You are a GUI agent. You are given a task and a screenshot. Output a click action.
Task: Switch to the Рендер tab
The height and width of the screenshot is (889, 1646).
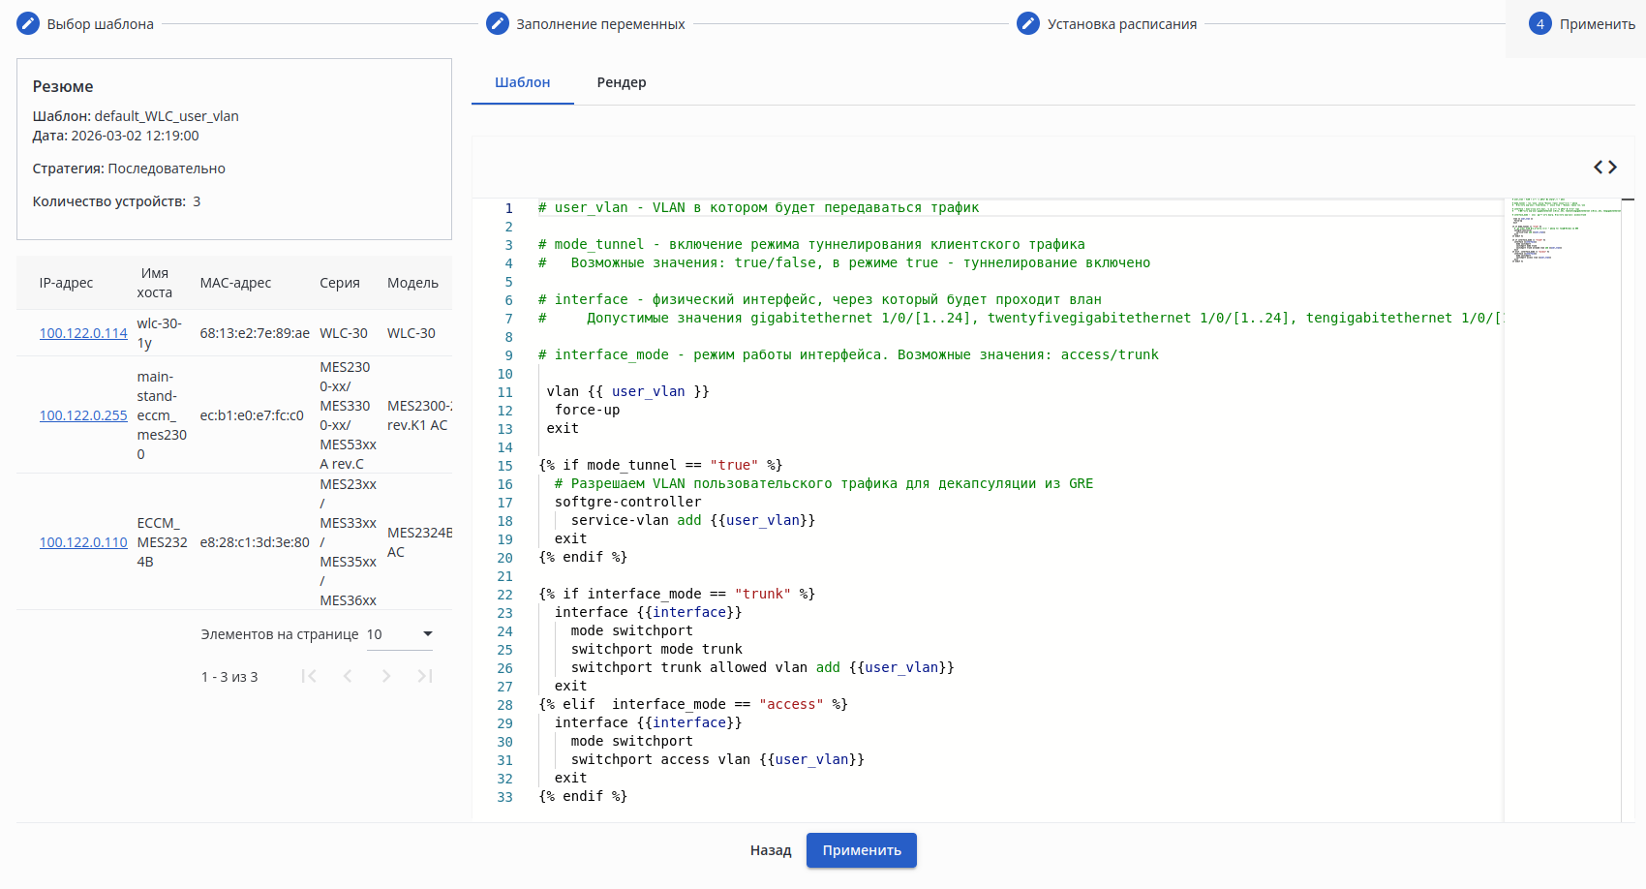[x=621, y=83]
